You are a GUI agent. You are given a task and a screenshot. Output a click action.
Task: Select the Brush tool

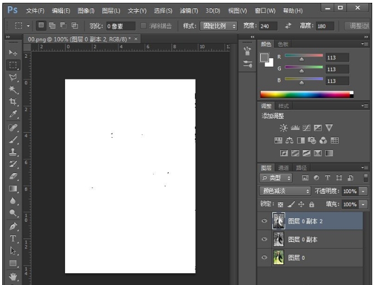13,139
